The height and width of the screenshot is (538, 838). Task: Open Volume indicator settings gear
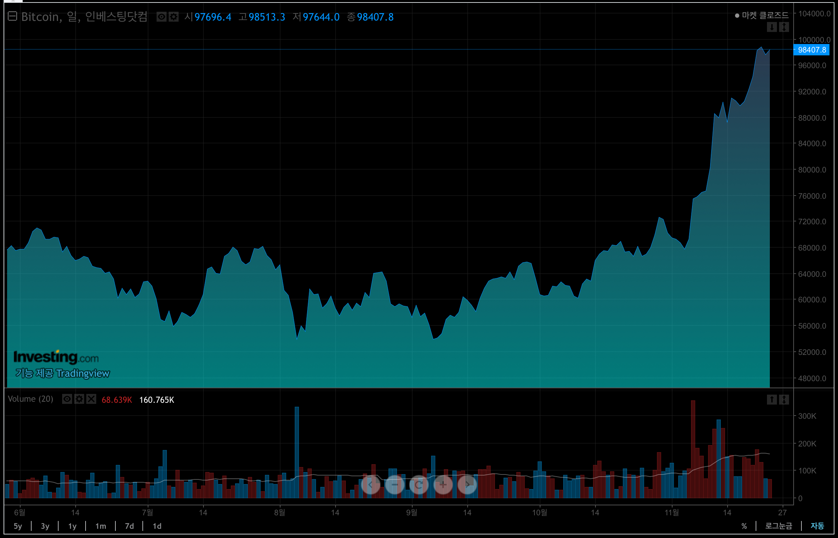[x=79, y=399]
